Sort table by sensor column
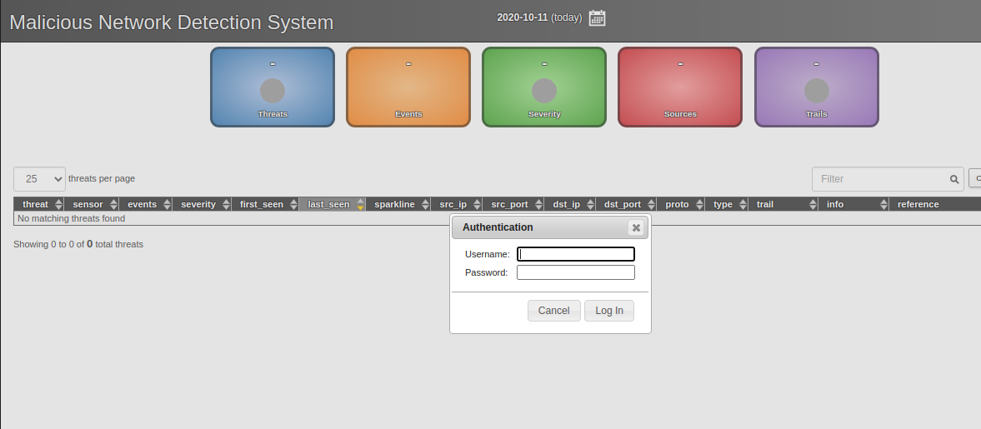Viewport: 981px width, 429px height. 92,204
